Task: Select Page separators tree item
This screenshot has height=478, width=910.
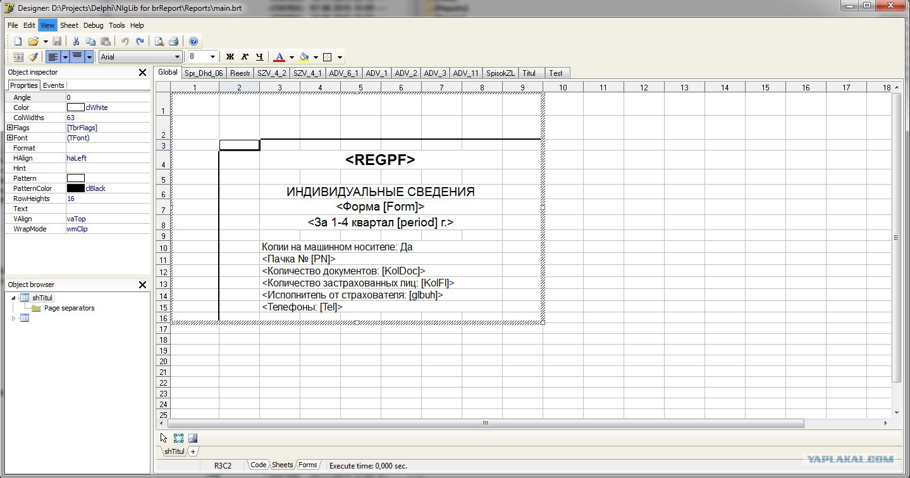Action: click(69, 308)
